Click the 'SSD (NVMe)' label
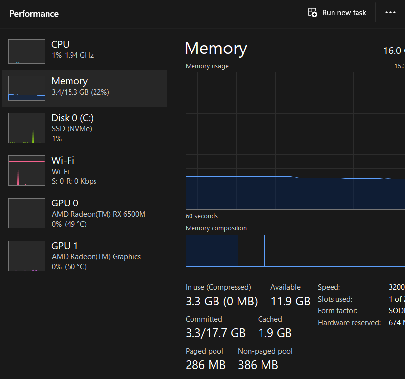 (x=72, y=129)
